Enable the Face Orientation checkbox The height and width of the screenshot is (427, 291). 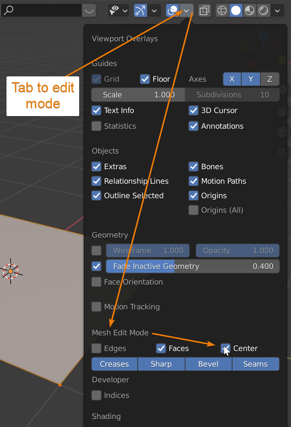(96, 282)
